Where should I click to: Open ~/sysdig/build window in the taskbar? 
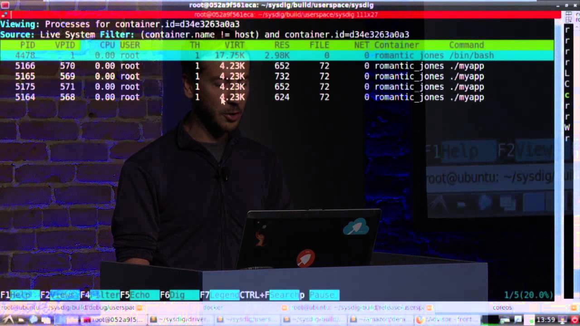coord(314,320)
